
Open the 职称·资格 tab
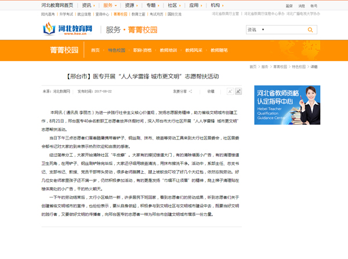pos(142,51)
